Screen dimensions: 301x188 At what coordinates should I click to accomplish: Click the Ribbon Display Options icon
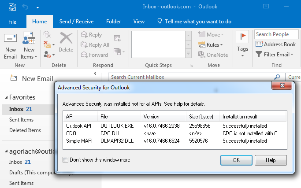click(266, 6)
